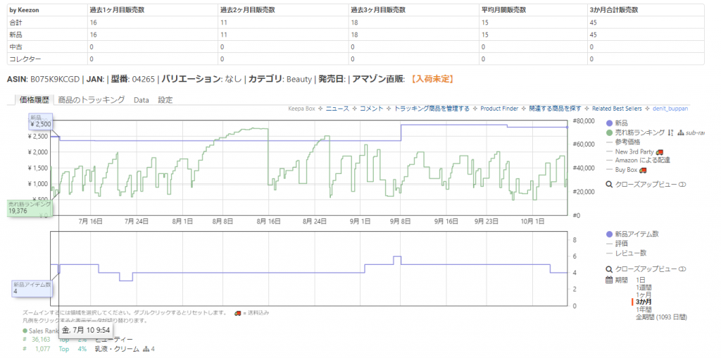Open the トラッキング商品を管理する link
Viewport: 721px width, 358px height.
(432, 109)
